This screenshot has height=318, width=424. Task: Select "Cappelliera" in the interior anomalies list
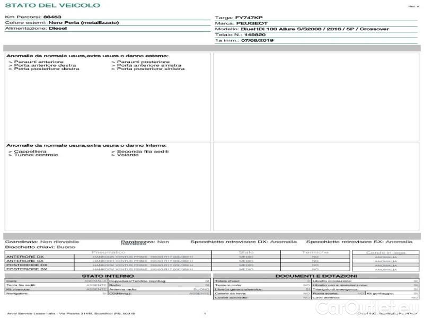pyautogui.click(x=30, y=152)
